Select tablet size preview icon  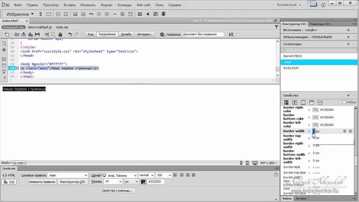(x=247, y=163)
